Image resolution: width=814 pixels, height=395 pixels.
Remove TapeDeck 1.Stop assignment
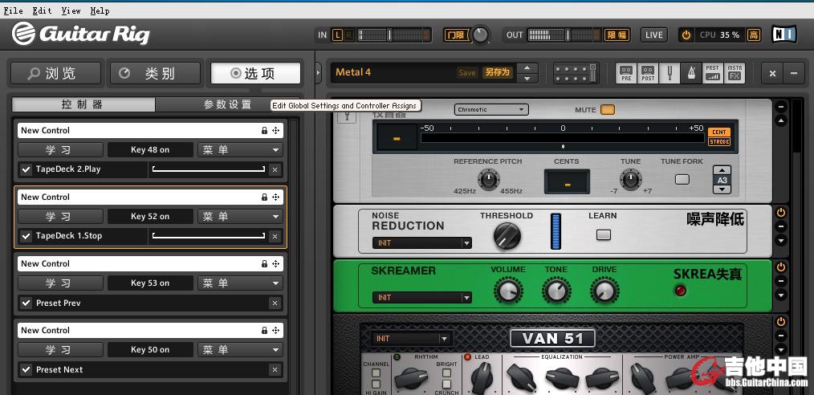tap(275, 236)
